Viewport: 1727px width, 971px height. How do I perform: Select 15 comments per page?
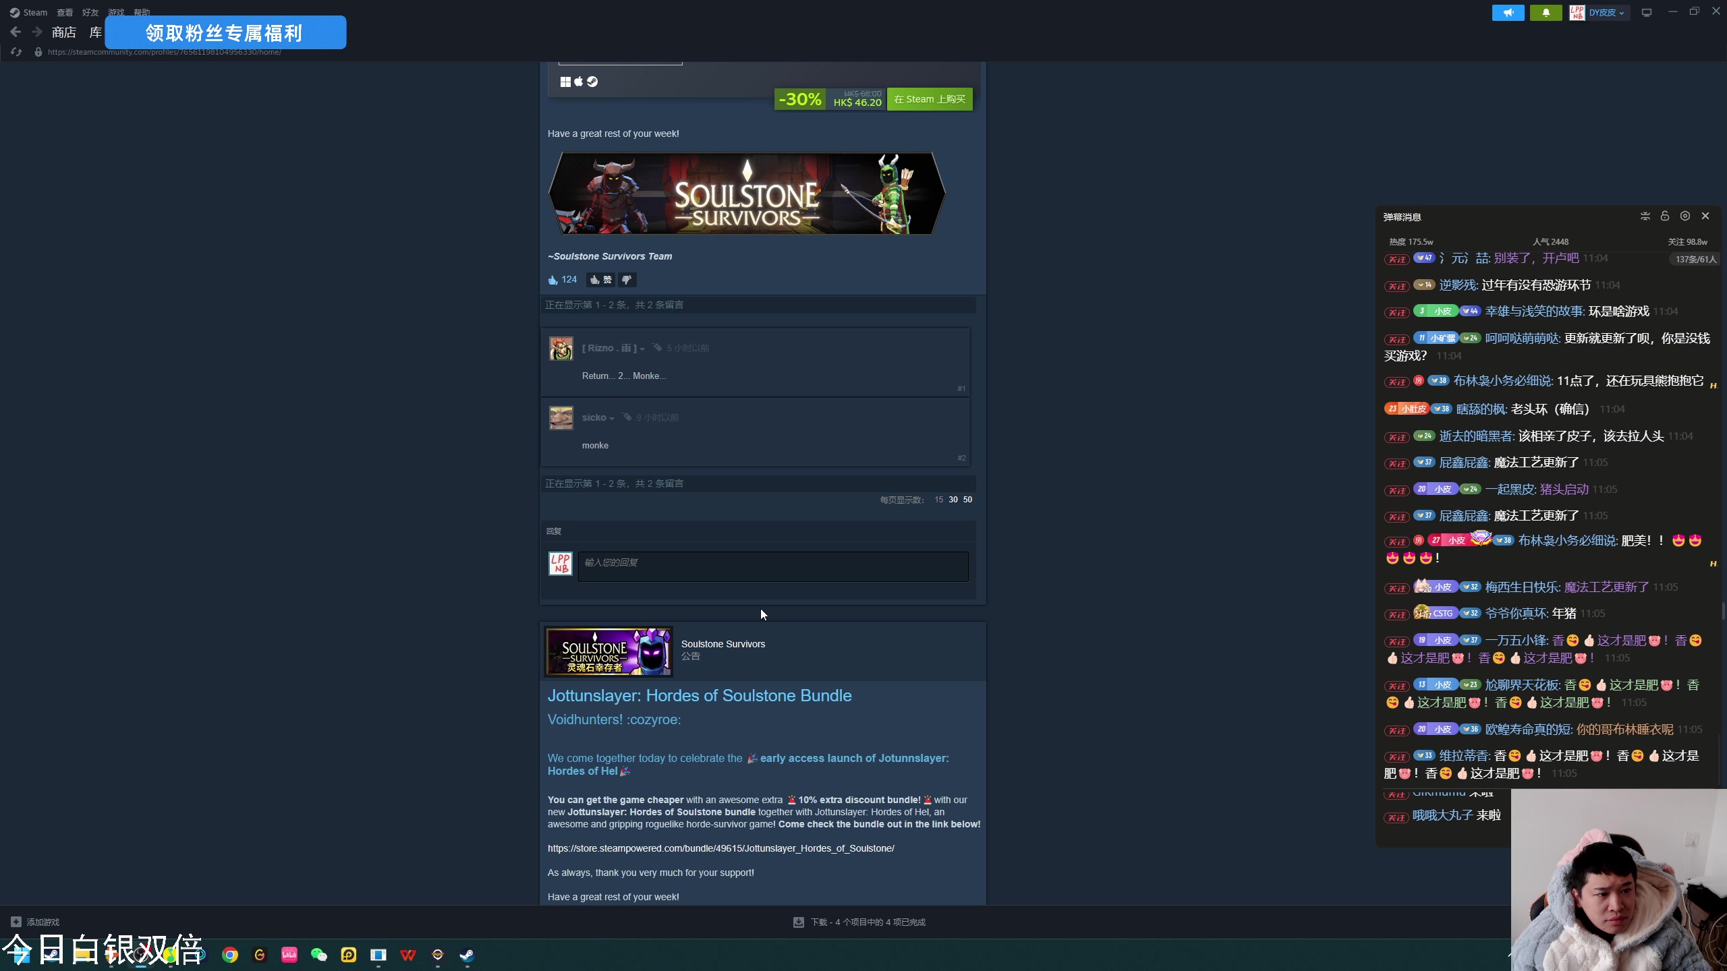(x=938, y=500)
